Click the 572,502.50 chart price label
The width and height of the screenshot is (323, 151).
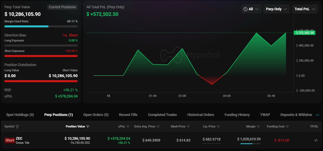coord(305,33)
